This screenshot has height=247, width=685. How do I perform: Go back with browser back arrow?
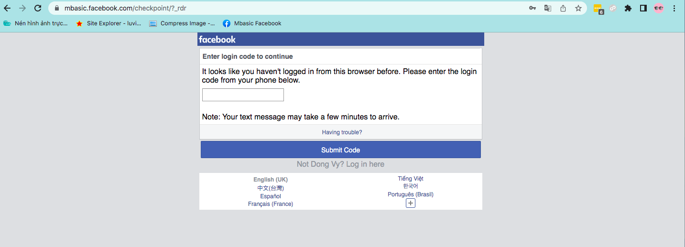7,8
